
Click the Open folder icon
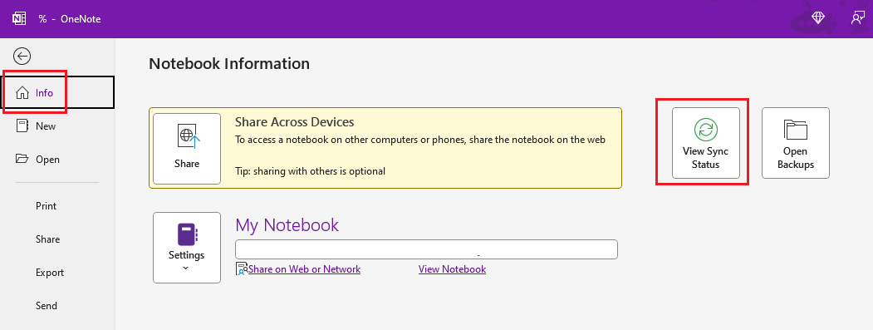(x=22, y=160)
